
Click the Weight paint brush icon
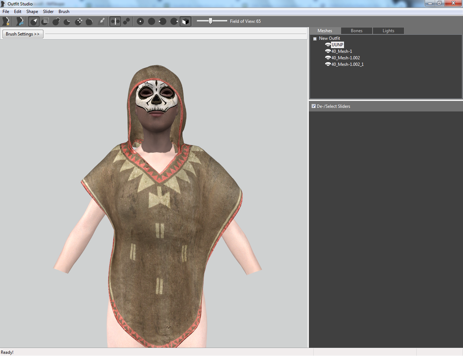pos(102,21)
